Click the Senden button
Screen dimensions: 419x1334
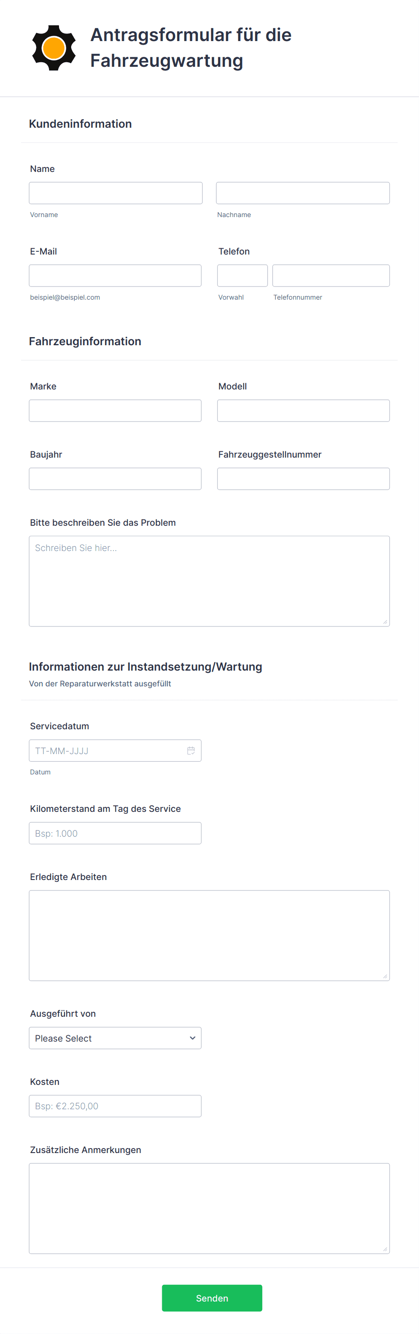(212, 1298)
